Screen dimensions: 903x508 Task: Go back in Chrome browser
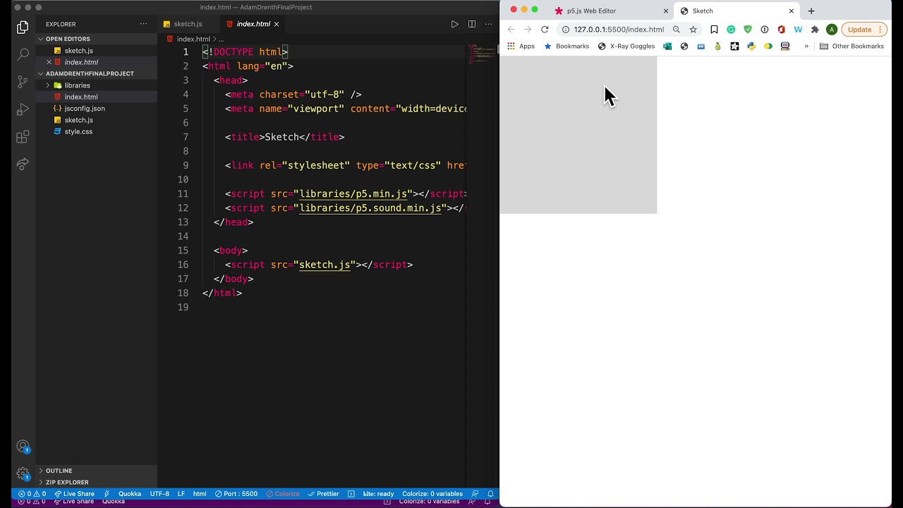[x=511, y=30]
